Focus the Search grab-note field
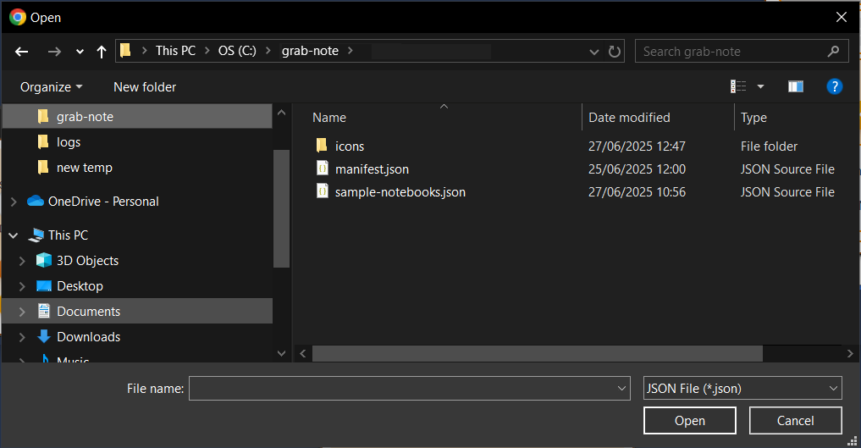Viewport: 861px width, 448px height. tap(742, 51)
